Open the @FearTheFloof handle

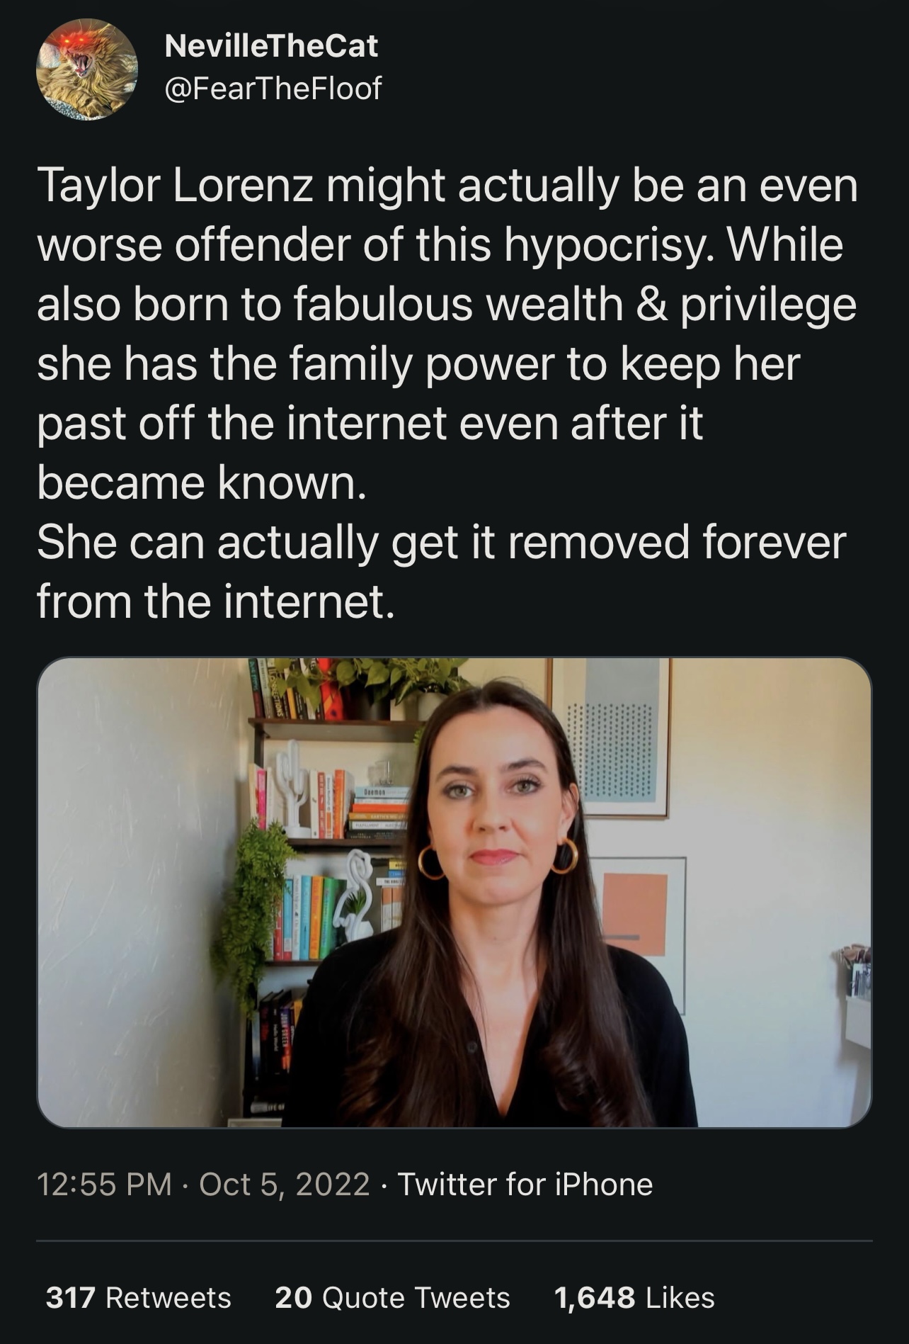click(x=273, y=88)
